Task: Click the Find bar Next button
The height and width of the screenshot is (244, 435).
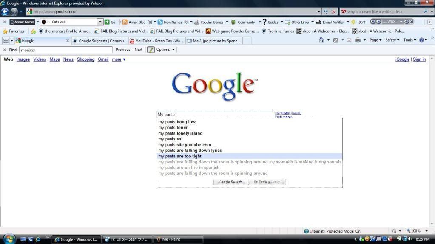Action: click(139, 50)
